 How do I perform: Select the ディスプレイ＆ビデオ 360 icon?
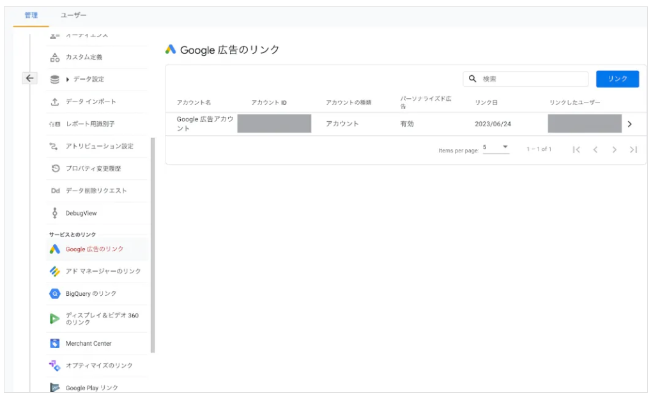[55, 319]
